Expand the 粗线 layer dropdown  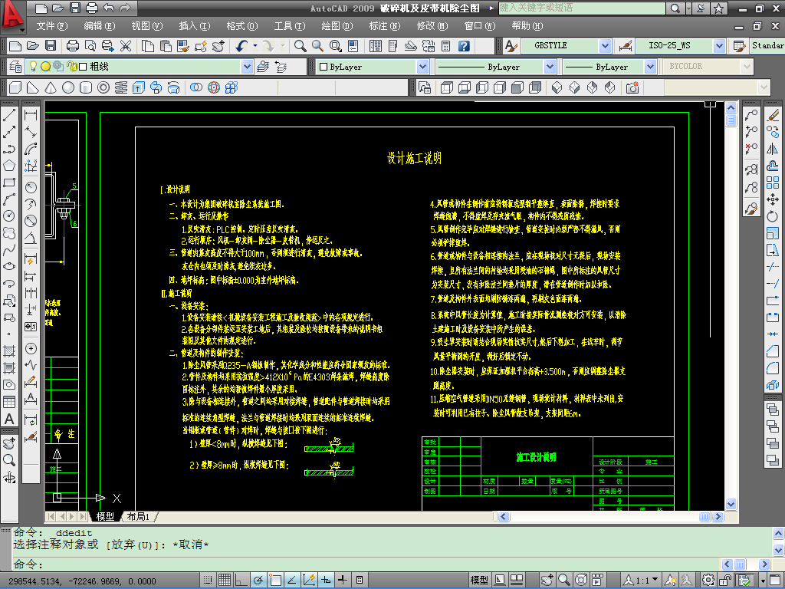coord(247,67)
